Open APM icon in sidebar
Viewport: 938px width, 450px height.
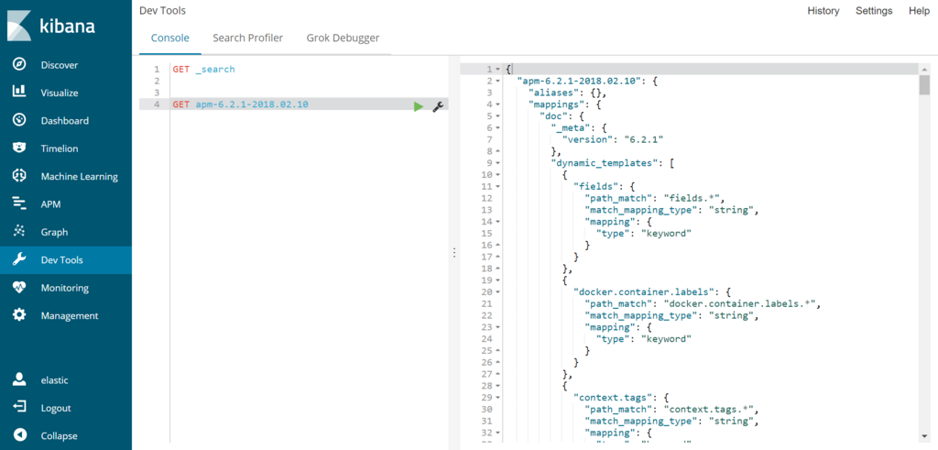[x=19, y=204]
